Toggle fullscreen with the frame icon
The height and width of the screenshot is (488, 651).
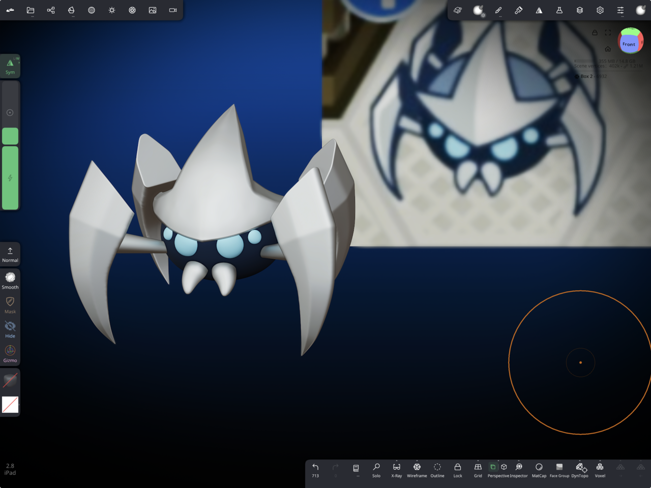tap(608, 33)
